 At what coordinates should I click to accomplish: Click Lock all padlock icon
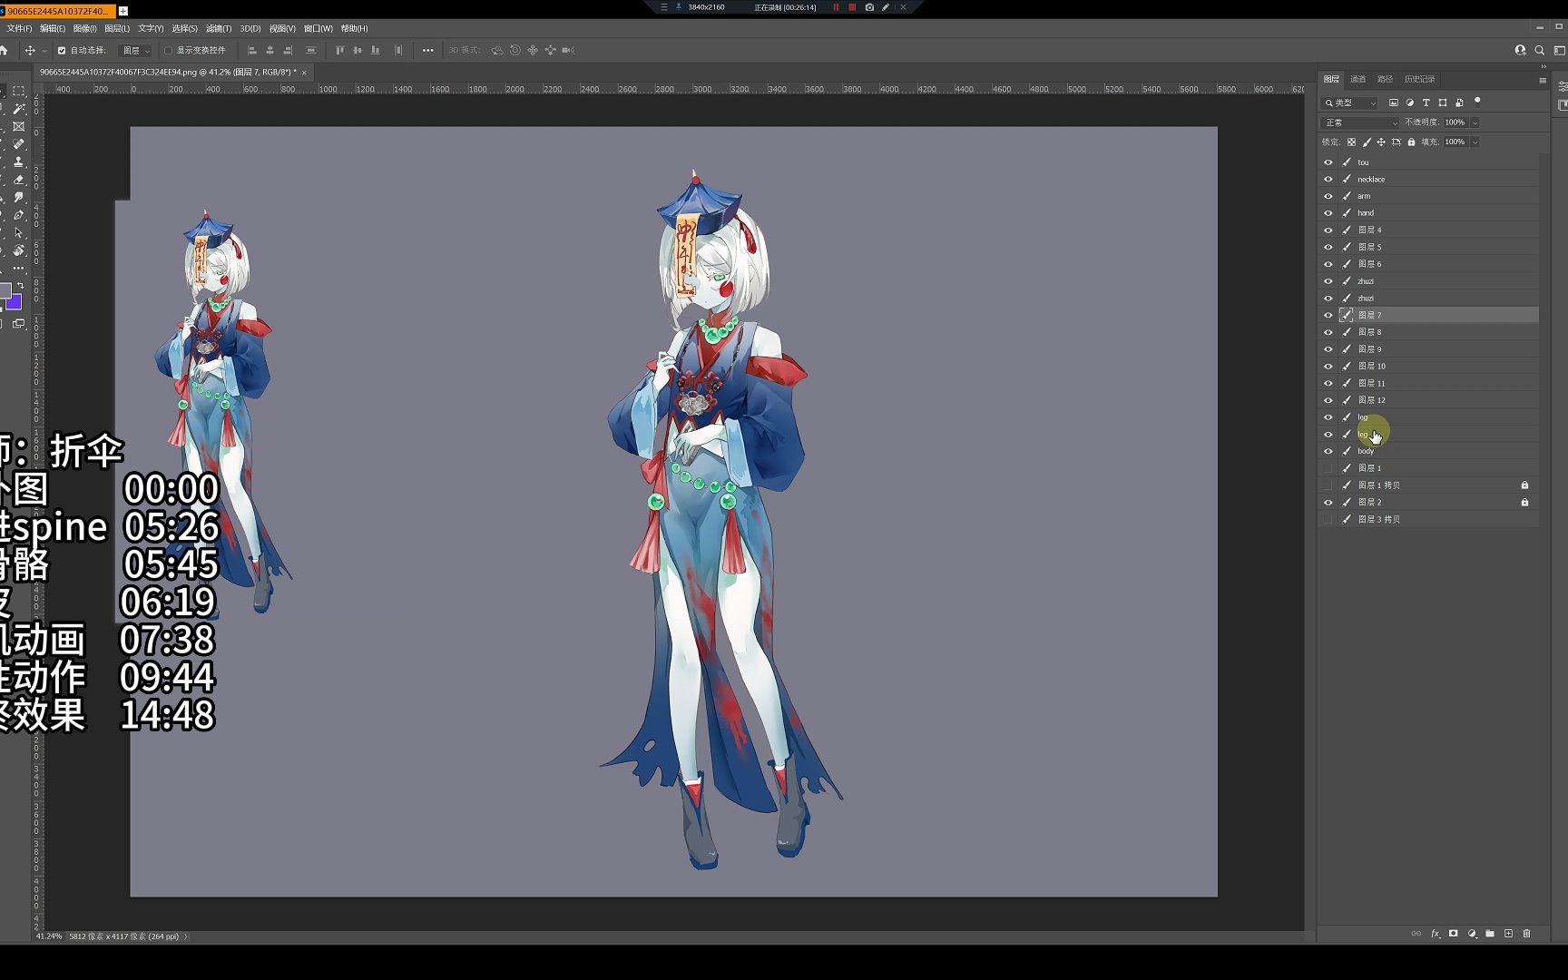1411,142
